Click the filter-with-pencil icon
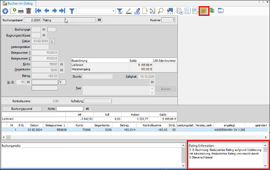The height and width of the screenshot is (170, 270). click(x=120, y=11)
